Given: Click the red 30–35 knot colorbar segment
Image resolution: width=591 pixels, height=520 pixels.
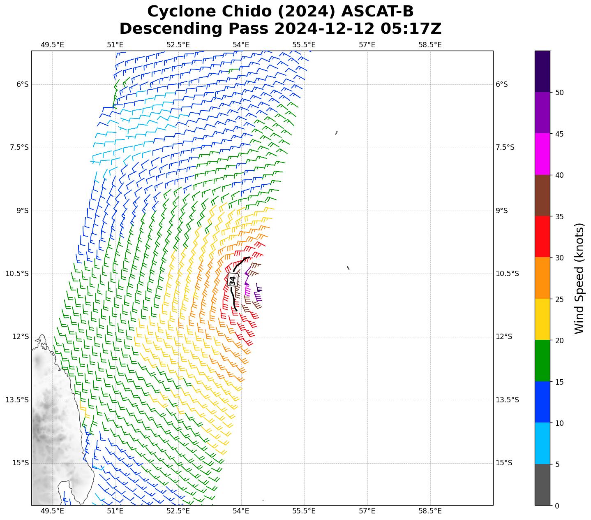Looking at the screenshot, I should click(x=542, y=236).
